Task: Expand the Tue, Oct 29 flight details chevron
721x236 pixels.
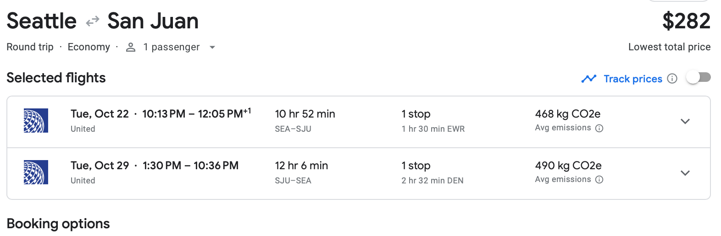Action: tap(685, 173)
